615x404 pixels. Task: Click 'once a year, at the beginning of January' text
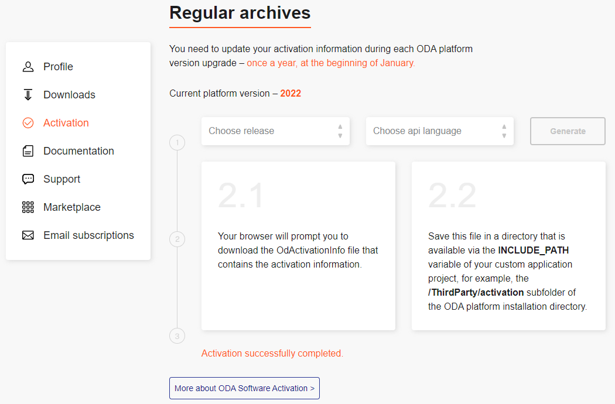(331, 63)
